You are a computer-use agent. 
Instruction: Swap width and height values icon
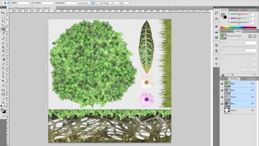32,3
